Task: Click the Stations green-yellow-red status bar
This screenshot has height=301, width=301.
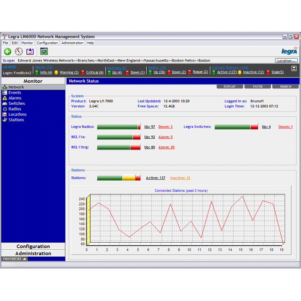Action: pyautogui.click(x=119, y=178)
